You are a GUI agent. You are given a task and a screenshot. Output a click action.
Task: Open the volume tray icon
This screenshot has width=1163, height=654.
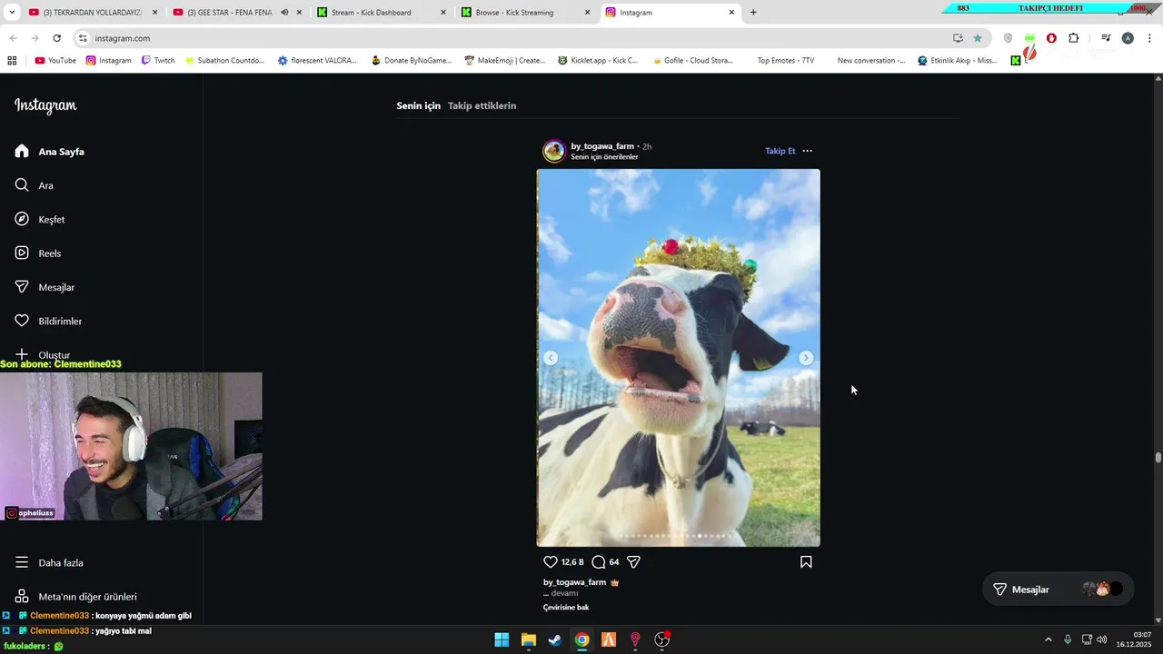click(1102, 639)
